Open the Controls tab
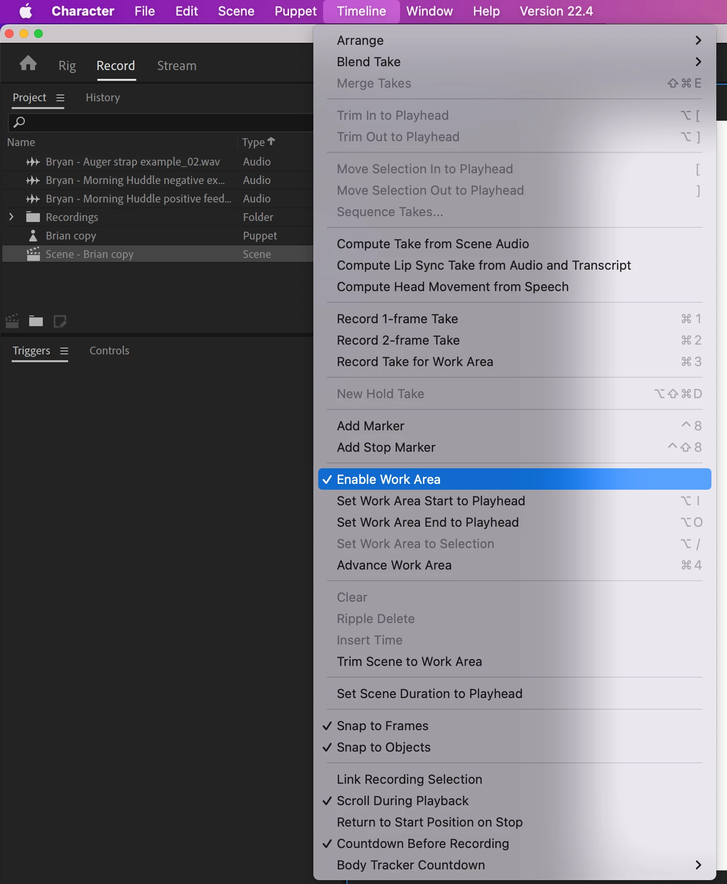727x884 pixels. coord(109,350)
